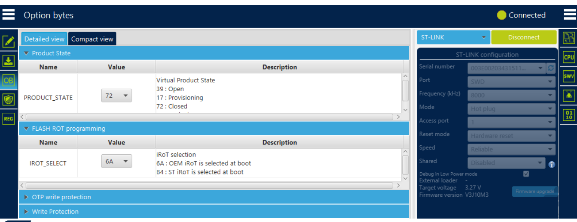Toggle Debug in Low Power mode checkbox
This screenshot has height=222, width=577.
pos(526,174)
